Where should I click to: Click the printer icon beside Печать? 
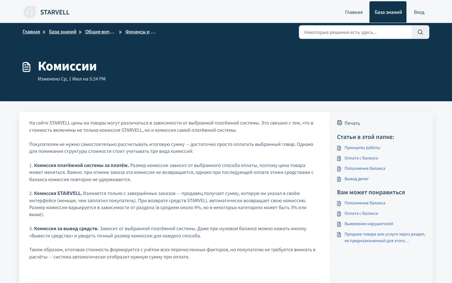point(339,123)
